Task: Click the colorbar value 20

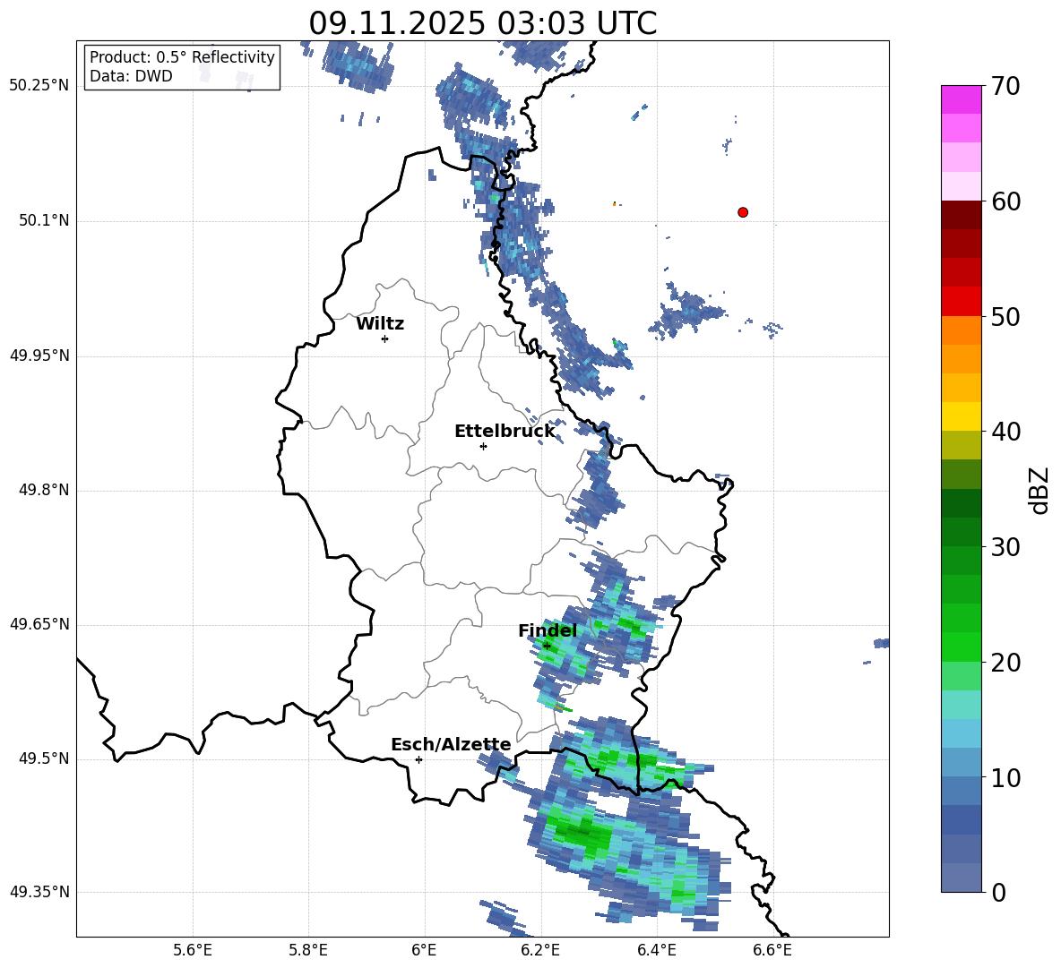Action: tap(1005, 663)
